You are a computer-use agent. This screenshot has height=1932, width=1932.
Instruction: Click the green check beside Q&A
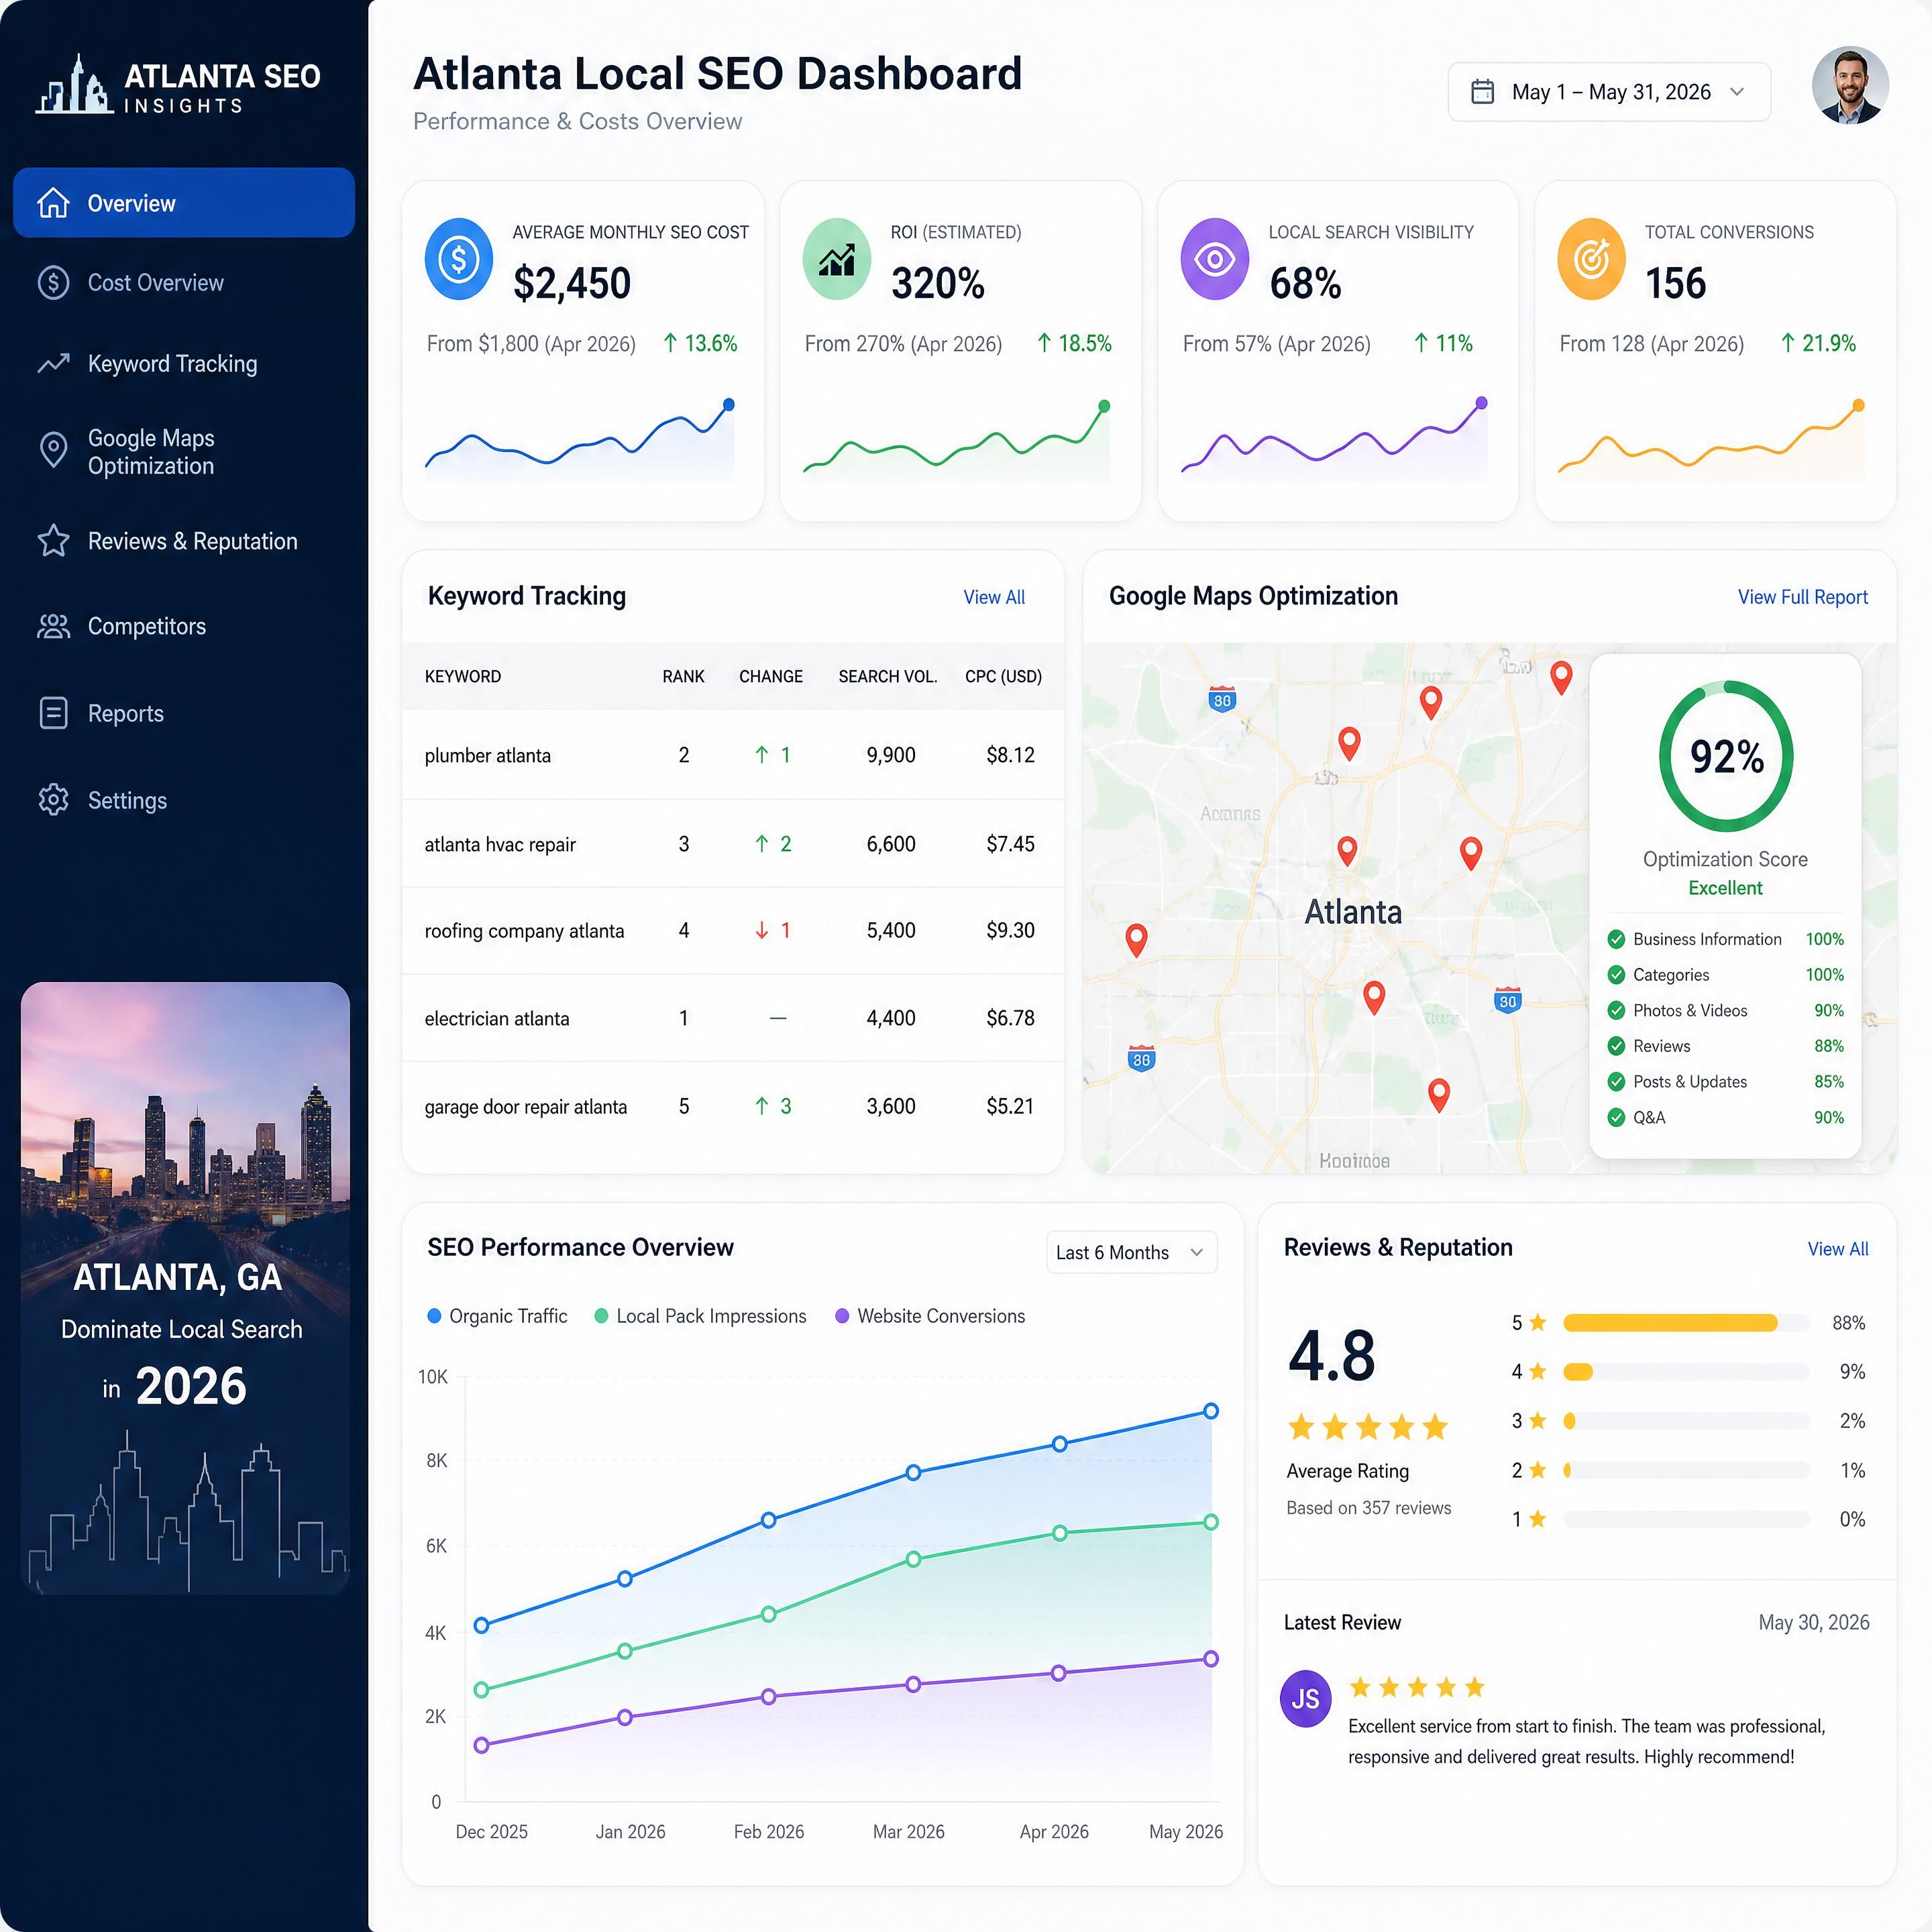(x=1616, y=1117)
